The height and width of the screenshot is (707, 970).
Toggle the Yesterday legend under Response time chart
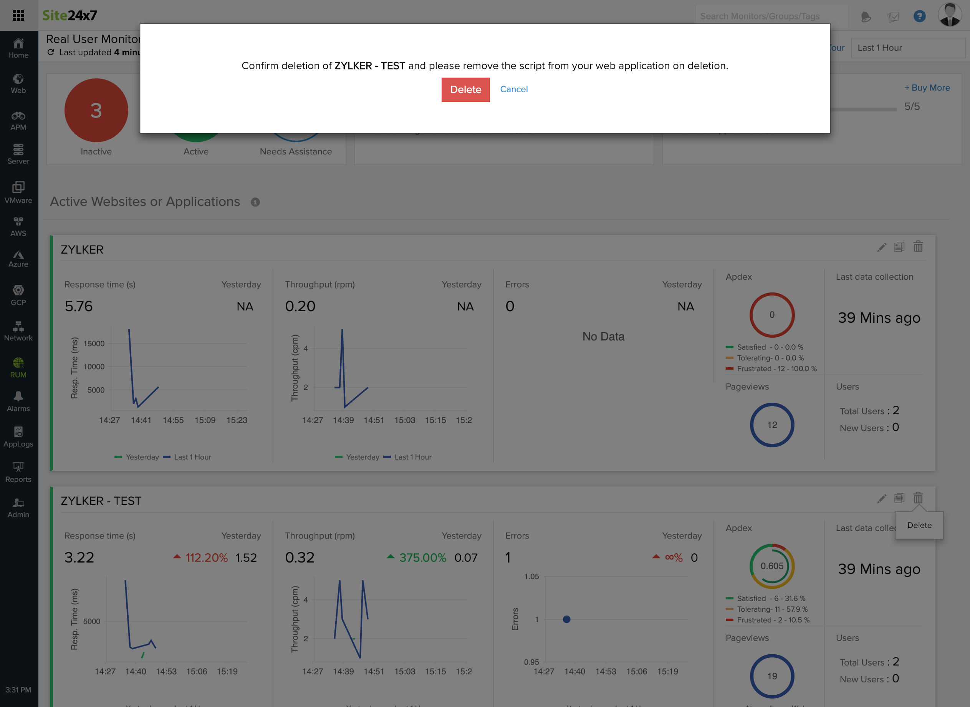[x=142, y=456]
